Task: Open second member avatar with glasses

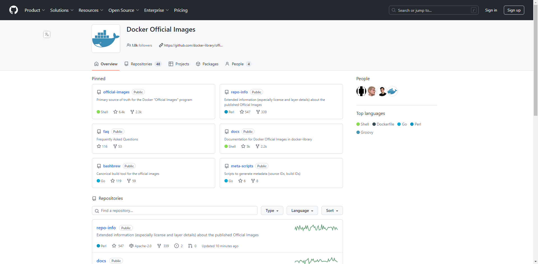Action: click(372, 91)
